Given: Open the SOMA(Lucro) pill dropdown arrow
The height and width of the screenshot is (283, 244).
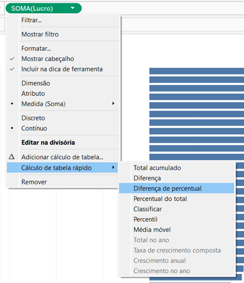Looking at the screenshot, I should [73, 8].
